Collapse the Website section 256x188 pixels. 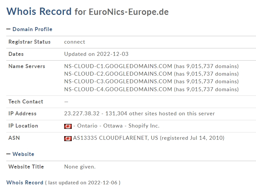coord(8,154)
